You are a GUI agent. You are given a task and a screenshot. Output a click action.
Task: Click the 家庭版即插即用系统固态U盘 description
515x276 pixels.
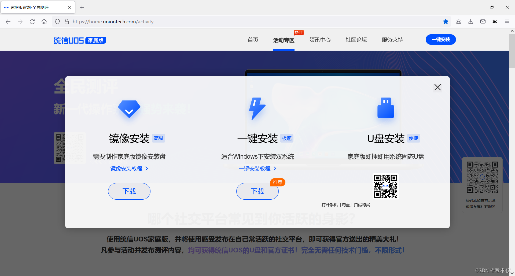click(x=386, y=157)
